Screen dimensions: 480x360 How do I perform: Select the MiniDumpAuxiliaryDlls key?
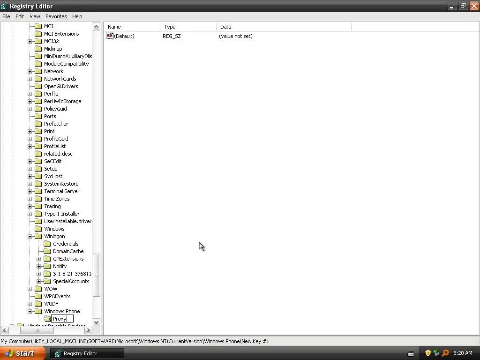(67, 56)
